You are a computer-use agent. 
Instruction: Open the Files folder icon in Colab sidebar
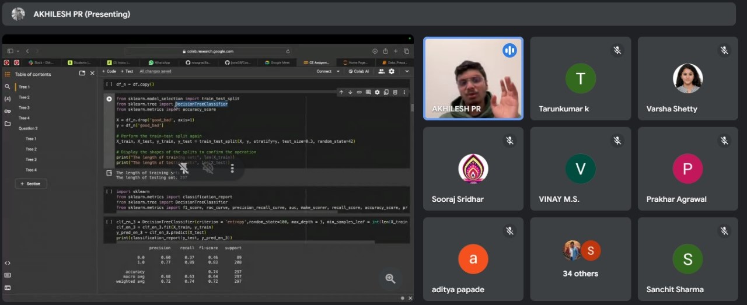pos(8,124)
